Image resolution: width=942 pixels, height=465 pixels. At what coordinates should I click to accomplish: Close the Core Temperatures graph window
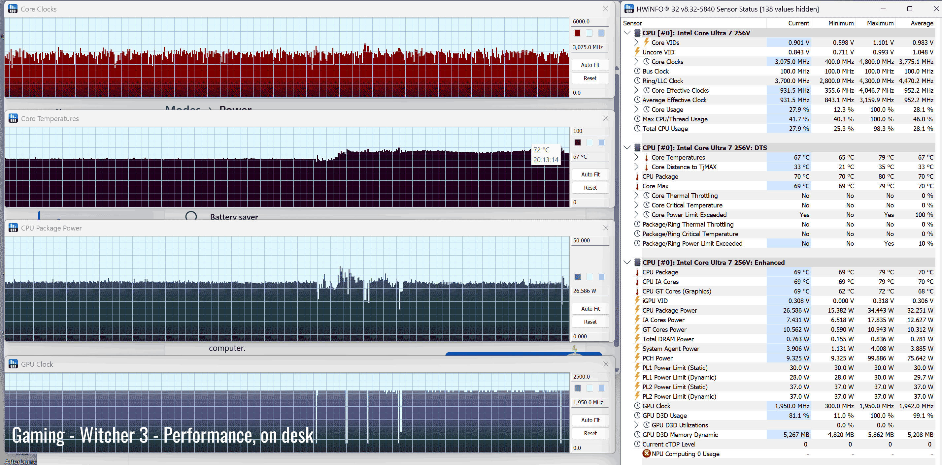tap(606, 118)
